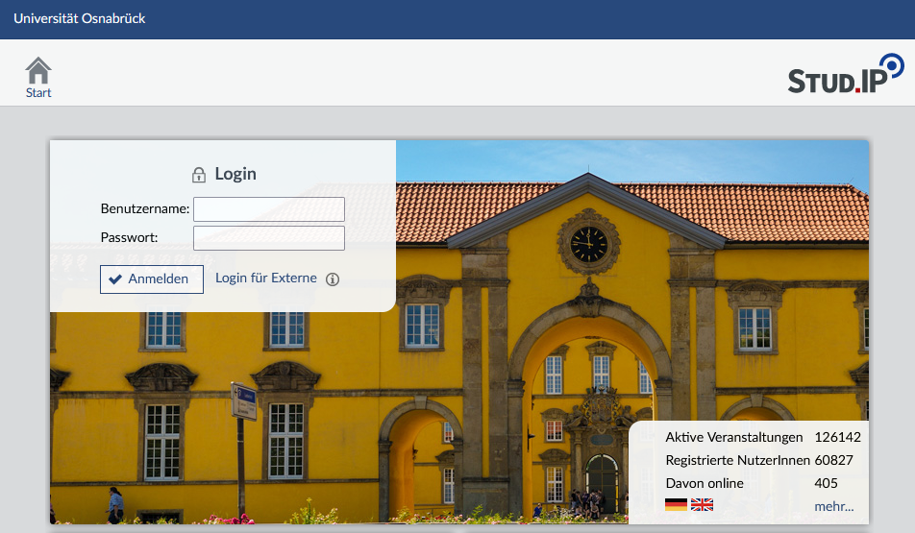Screen dimensions: 915x533
Task: Click the value 60827
Action: (834, 460)
